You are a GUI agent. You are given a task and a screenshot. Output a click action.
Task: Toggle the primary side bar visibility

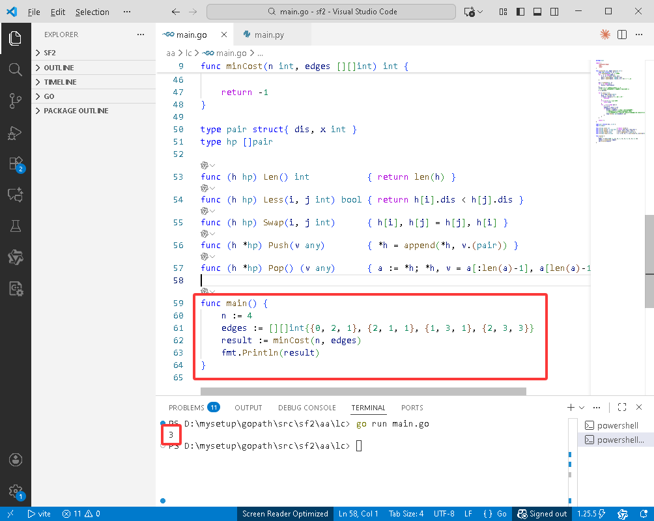click(520, 12)
